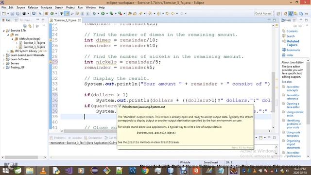This screenshot has width=311, height=175.
Task: Maximize the editor area
Action: click(x=274, y=20)
